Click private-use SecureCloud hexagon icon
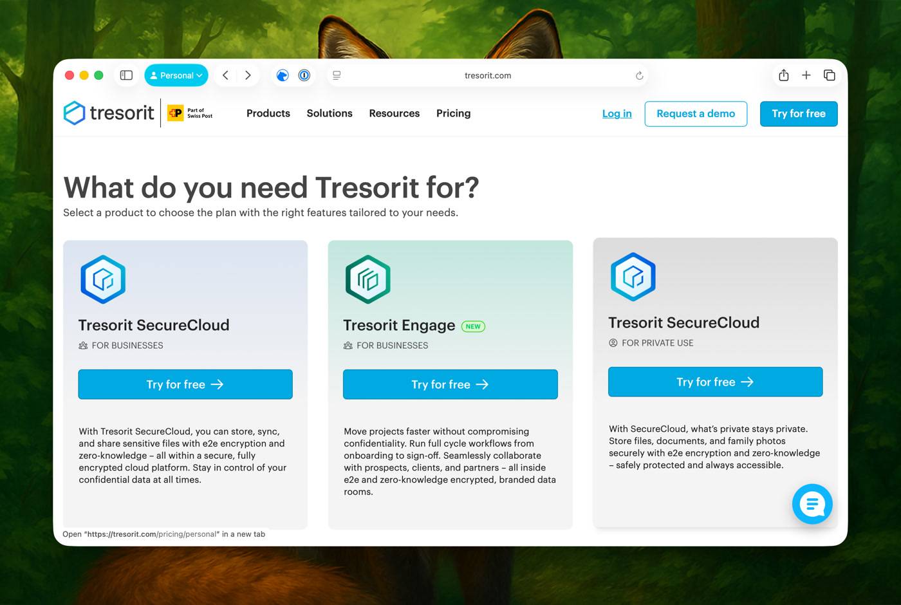901x605 pixels. (633, 277)
